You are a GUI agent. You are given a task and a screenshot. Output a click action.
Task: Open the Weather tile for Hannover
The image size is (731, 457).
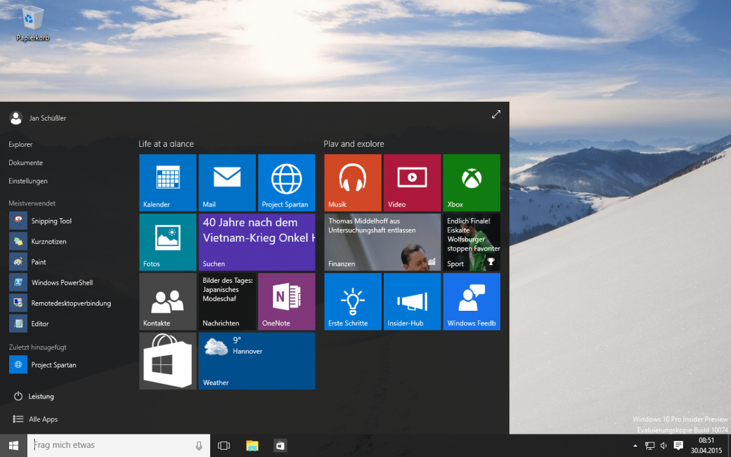[x=256, y=361]
